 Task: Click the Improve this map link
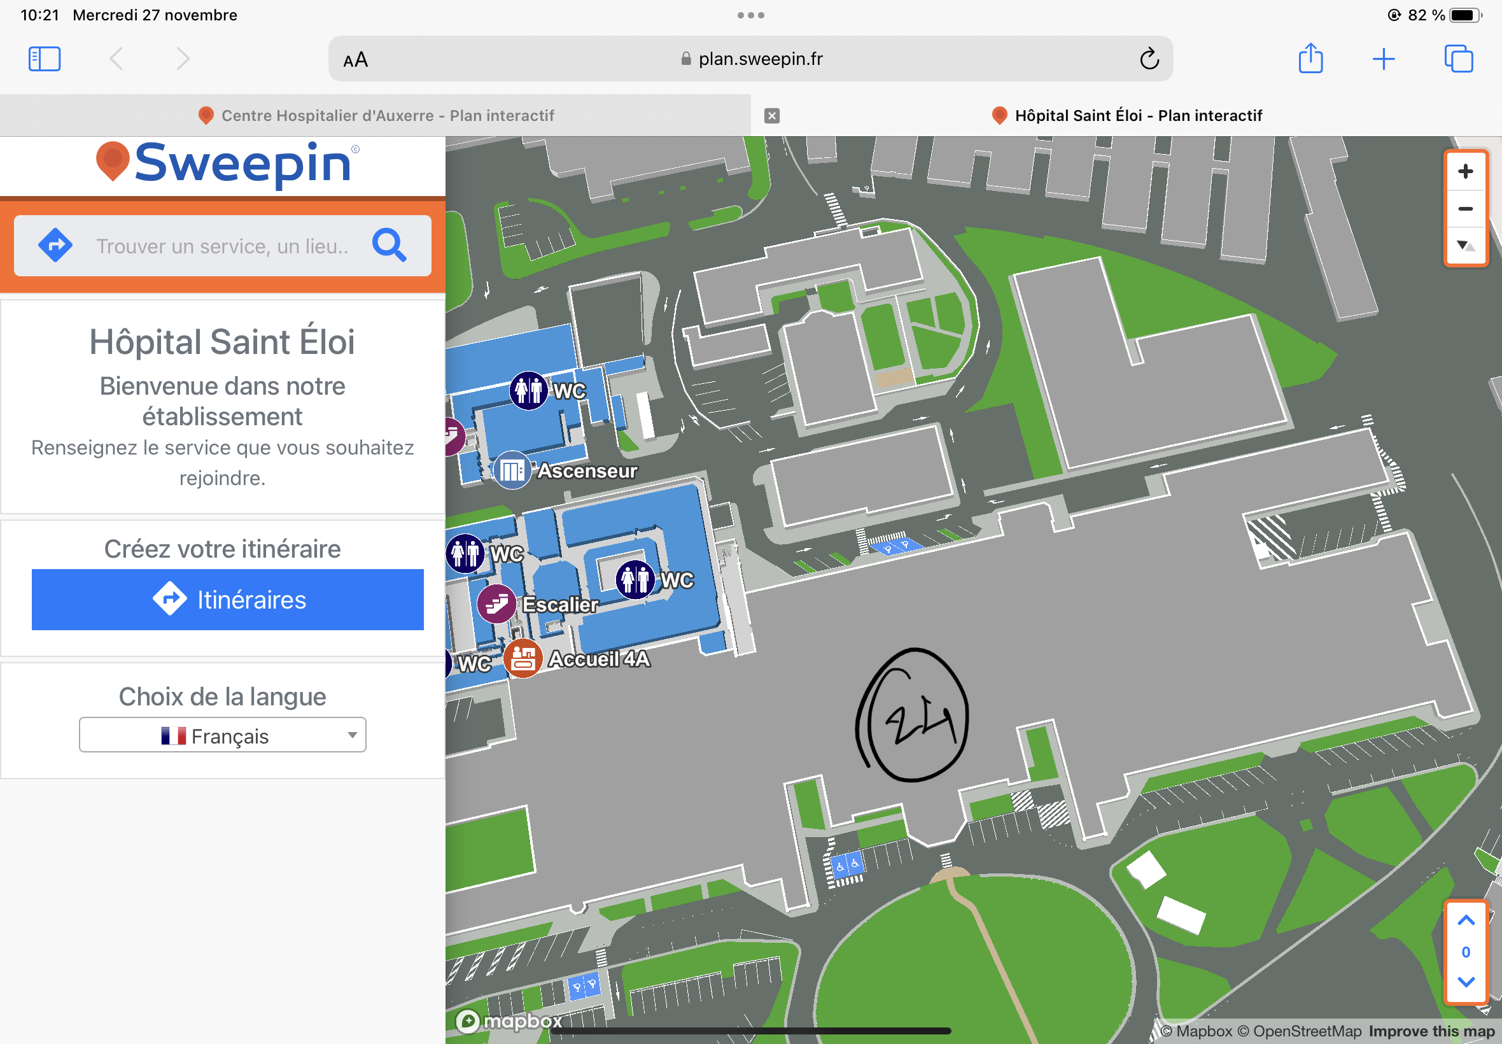click(1431, 1031)
